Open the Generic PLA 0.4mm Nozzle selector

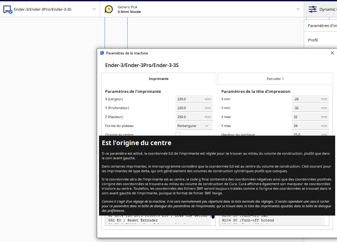202,9
